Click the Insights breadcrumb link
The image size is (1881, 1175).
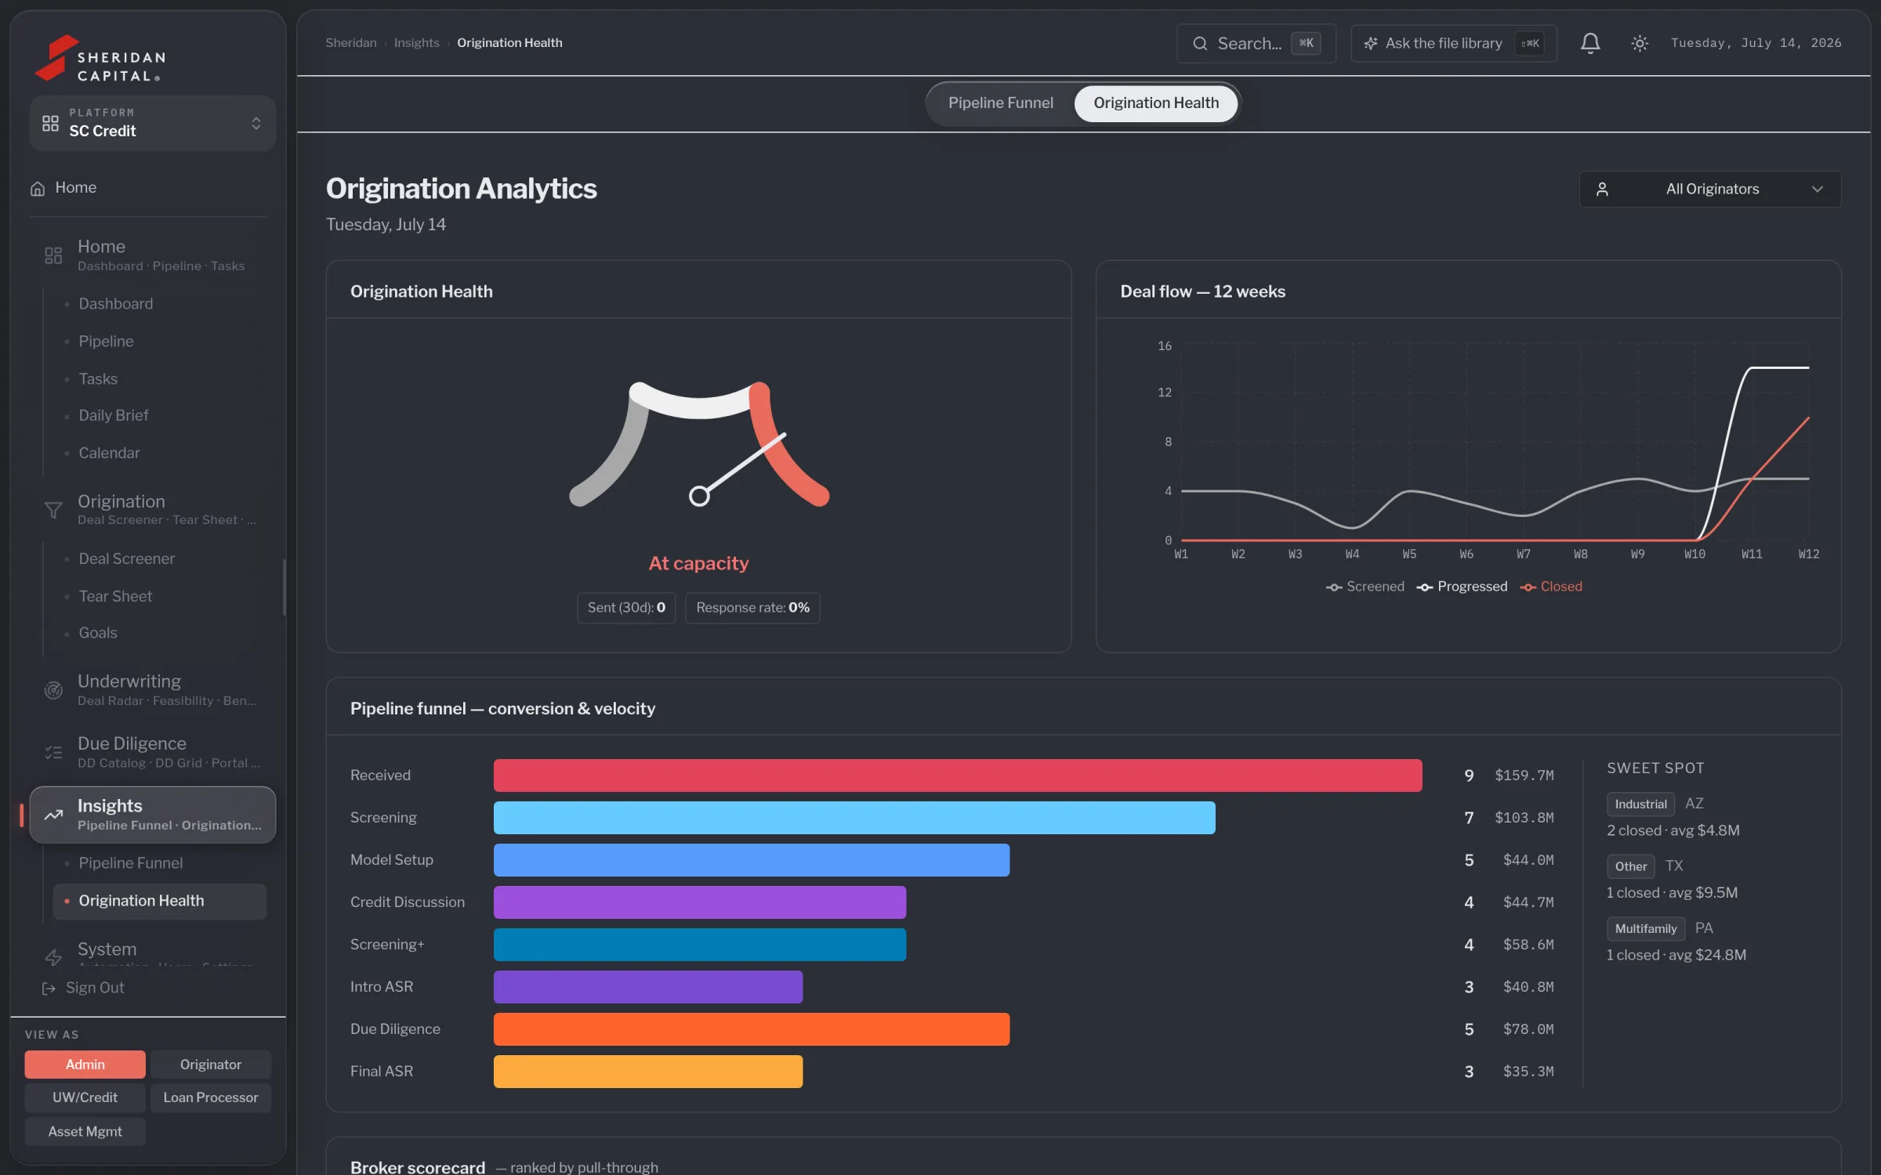coord(416,42)
